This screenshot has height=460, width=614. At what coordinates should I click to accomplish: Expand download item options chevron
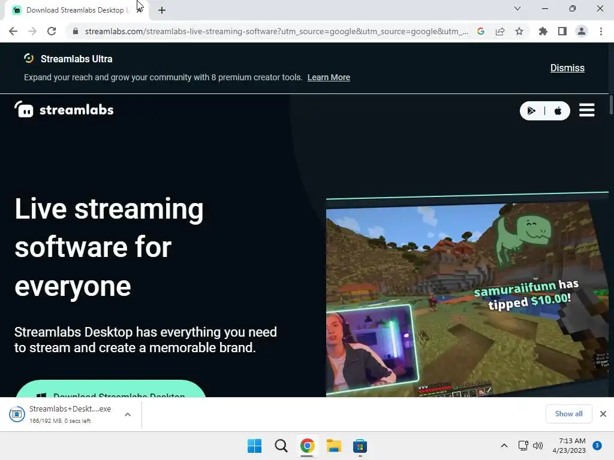128,414
